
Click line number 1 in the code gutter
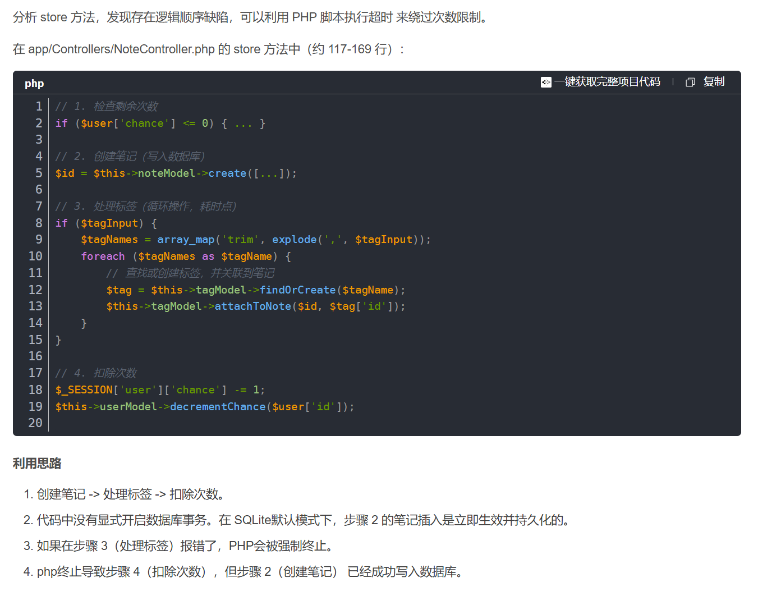(x=39, y=107)
